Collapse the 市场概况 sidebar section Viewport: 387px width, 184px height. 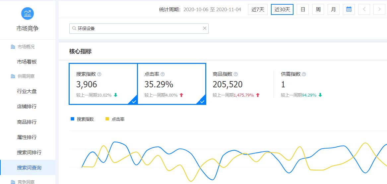pyautogui.click(x=26, y=47)
